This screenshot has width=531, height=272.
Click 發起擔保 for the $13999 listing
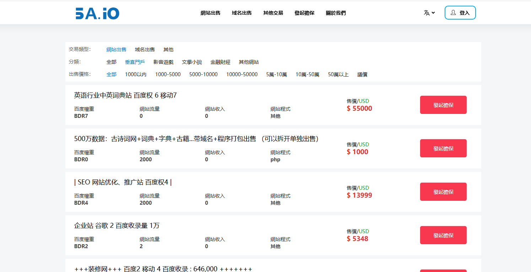443,192
